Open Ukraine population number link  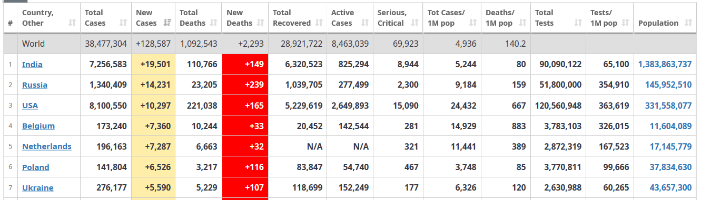tap(671, 187)
